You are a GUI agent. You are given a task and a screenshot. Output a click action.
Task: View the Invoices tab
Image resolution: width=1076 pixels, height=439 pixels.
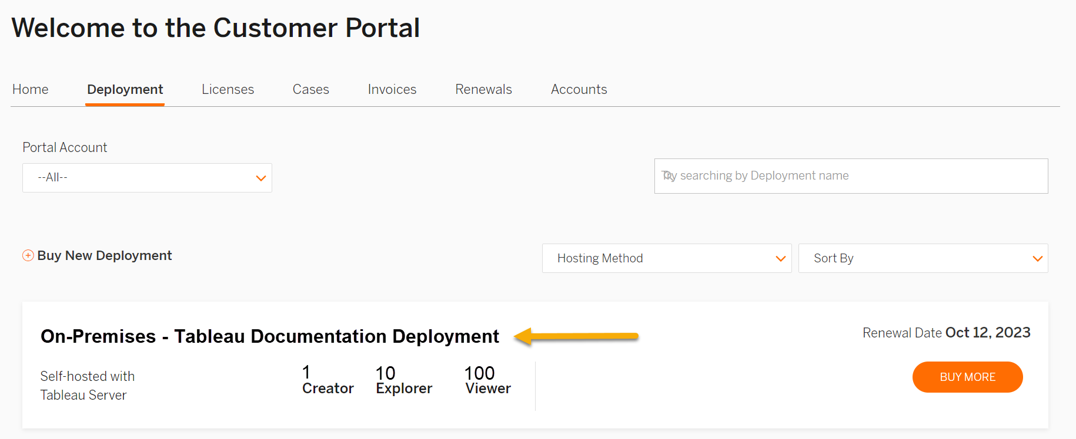pos(392,89)
